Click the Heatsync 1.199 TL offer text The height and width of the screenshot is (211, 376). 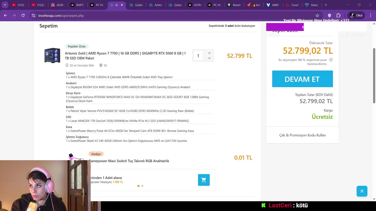pos(107,182)
